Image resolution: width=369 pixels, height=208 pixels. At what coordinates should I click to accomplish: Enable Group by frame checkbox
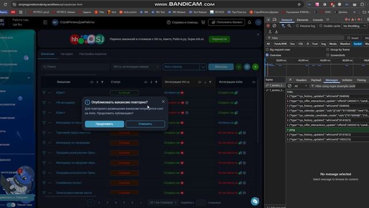pyautogui.click(x=327, y=50)
